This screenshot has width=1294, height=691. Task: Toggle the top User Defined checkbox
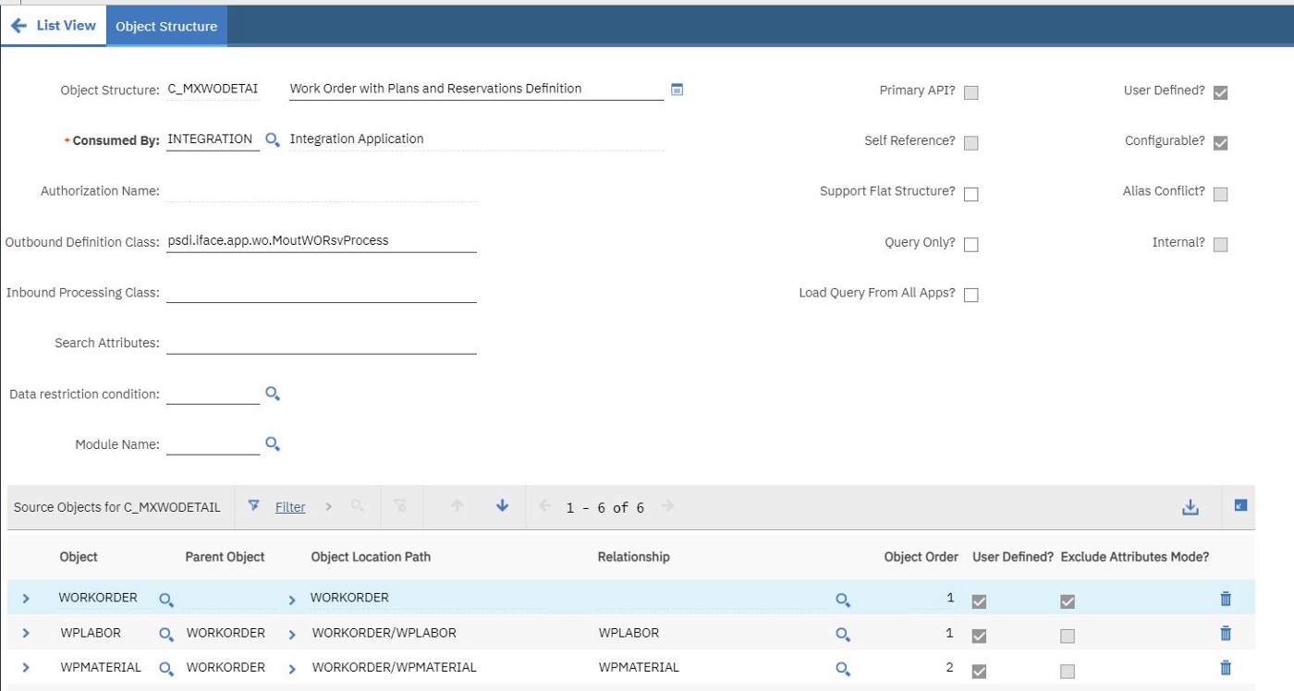click(1220, 92)
